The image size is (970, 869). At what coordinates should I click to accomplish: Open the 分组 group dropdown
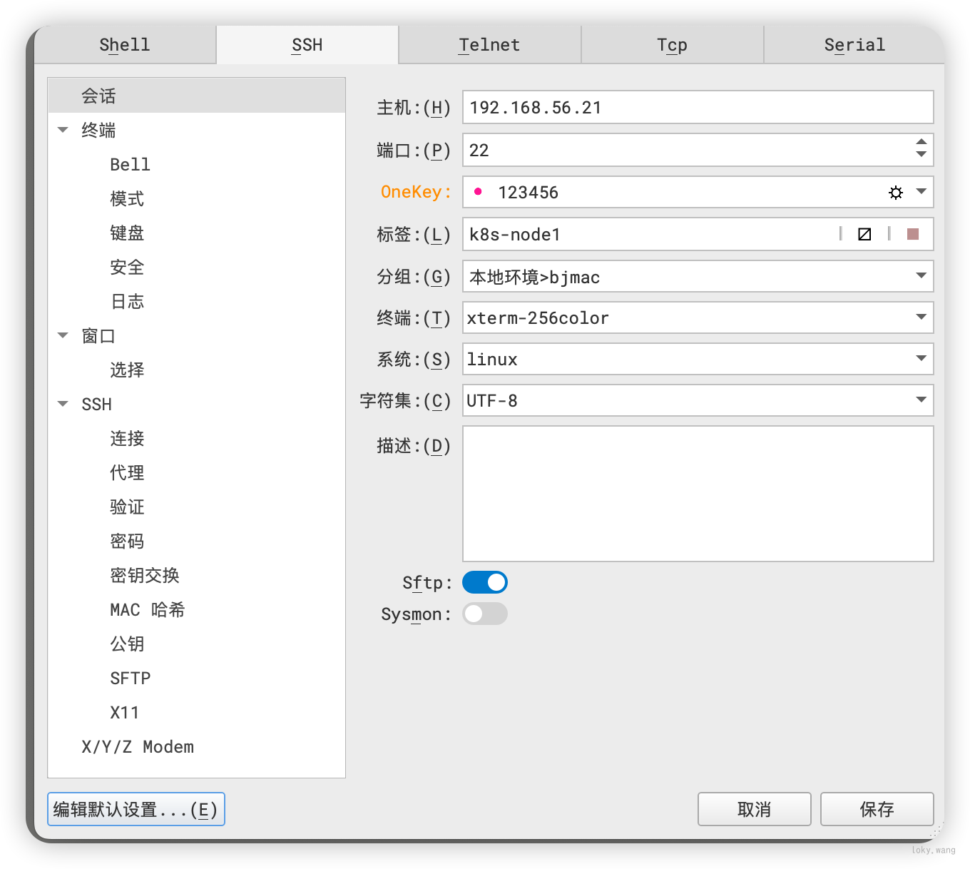(x=921, y=276)
